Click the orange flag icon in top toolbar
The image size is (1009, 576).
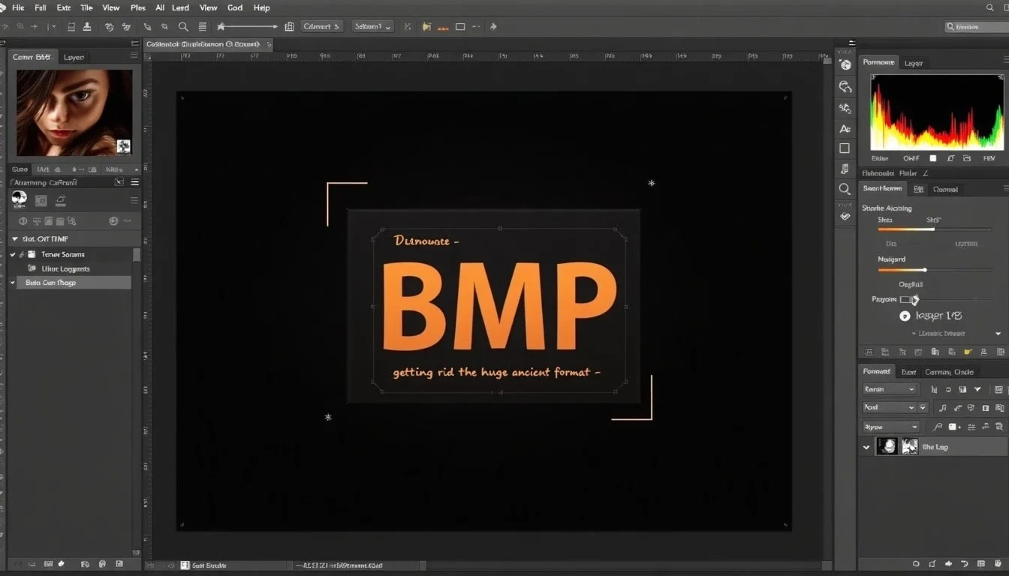(426, 26)
